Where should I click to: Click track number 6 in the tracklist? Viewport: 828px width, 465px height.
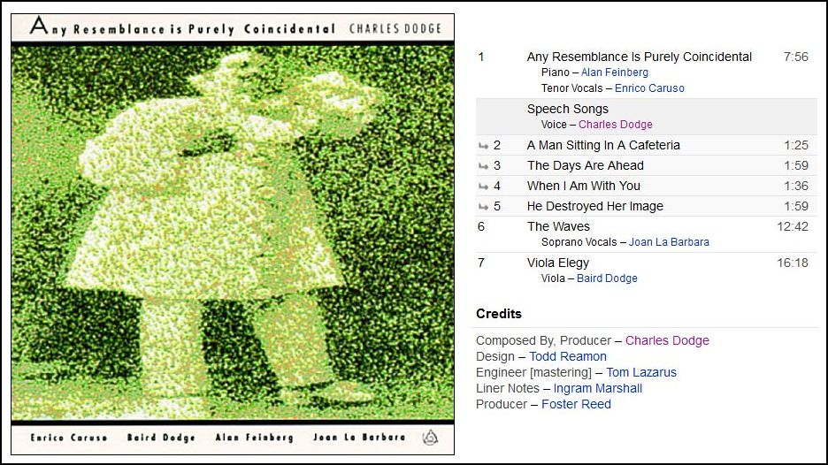481,226
